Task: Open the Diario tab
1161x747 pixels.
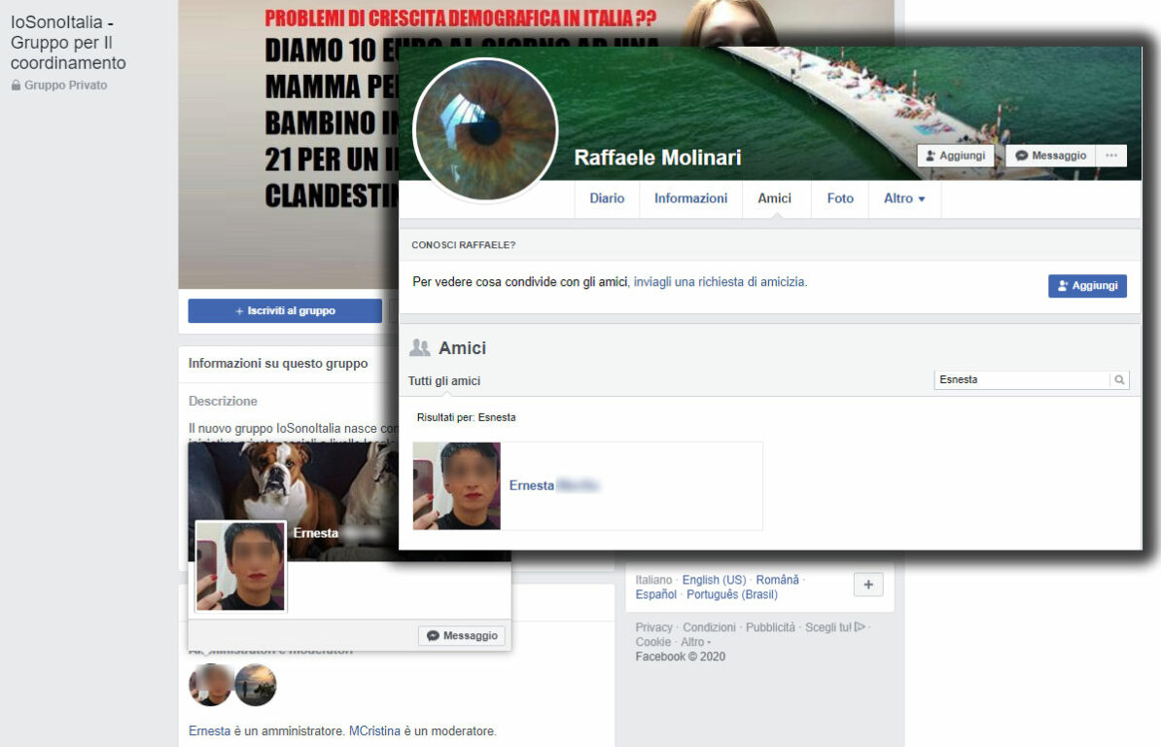Action: 607,198
